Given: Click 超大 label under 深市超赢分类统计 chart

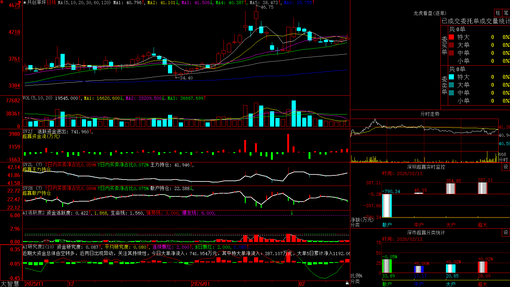Looking at the screenshot, I should pyautogui.click(x=483, y=284).
